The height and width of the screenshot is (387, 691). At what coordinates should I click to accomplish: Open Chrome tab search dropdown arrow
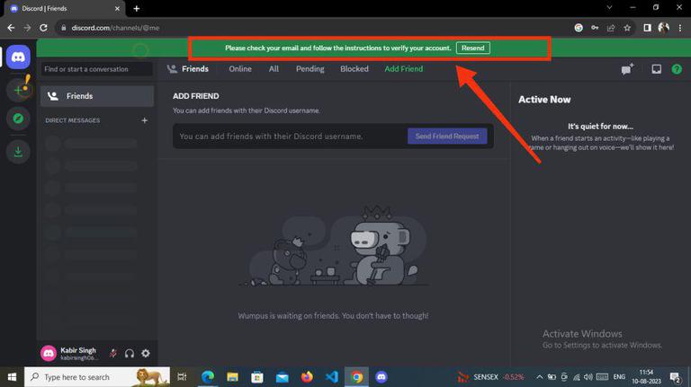(x=609, y=7)
